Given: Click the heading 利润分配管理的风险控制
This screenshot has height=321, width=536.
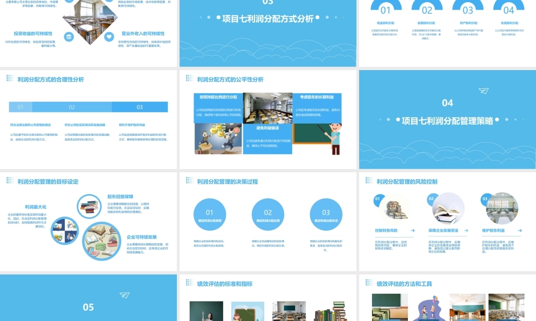Looking at the screenshot, I should tap(407, 181).
